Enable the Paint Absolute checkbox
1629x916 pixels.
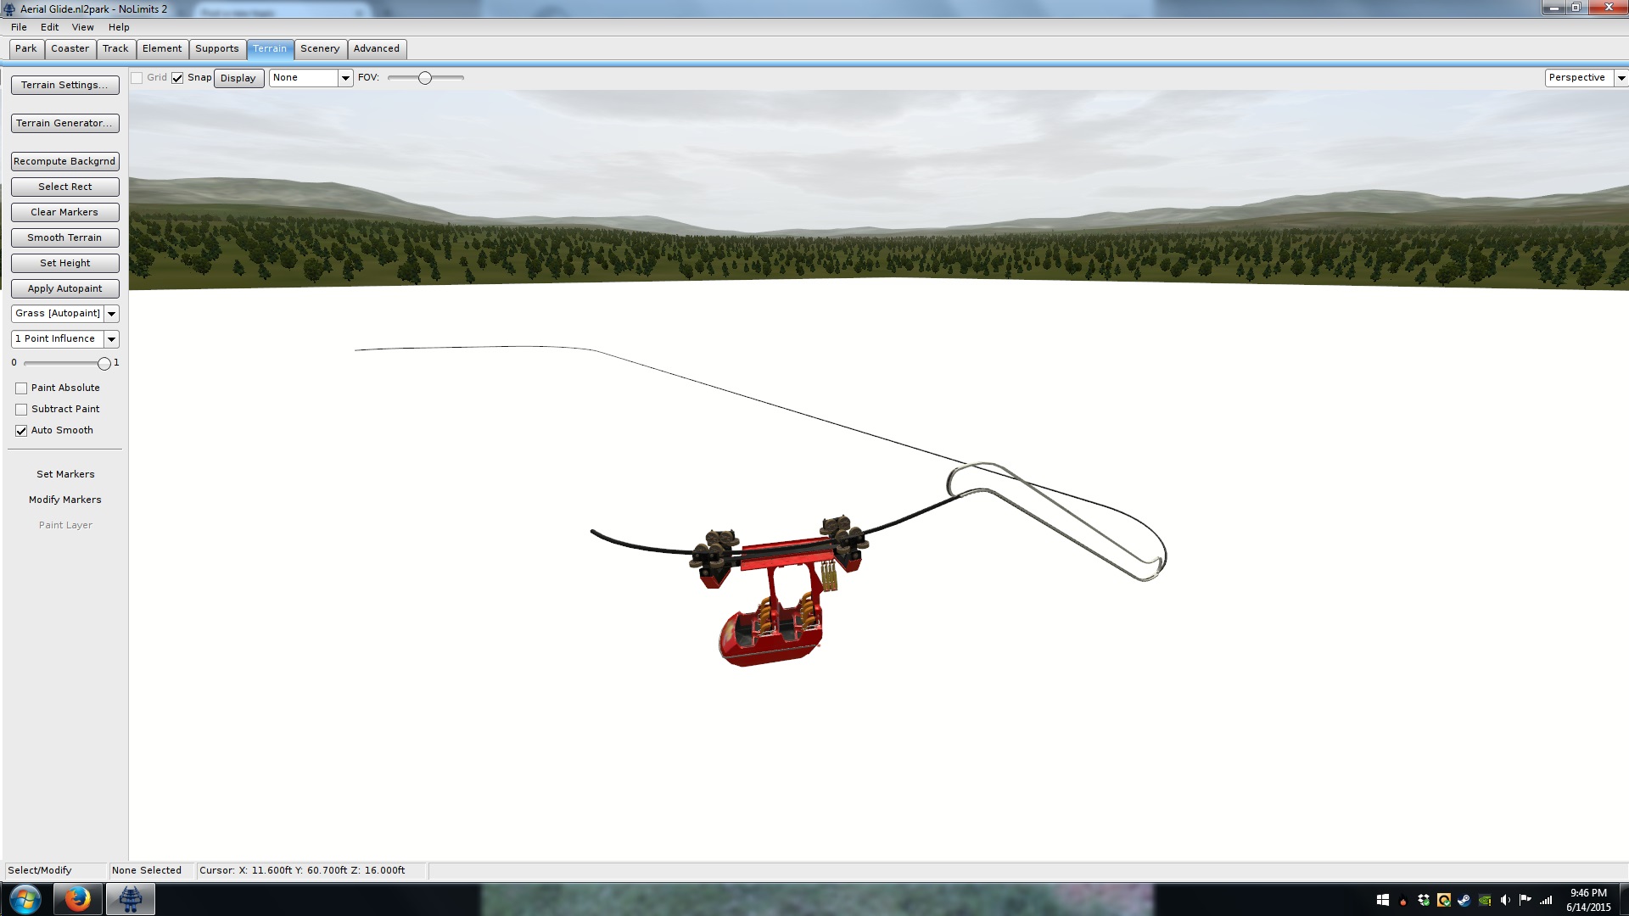pyautogui.click(x=21, y=388)
